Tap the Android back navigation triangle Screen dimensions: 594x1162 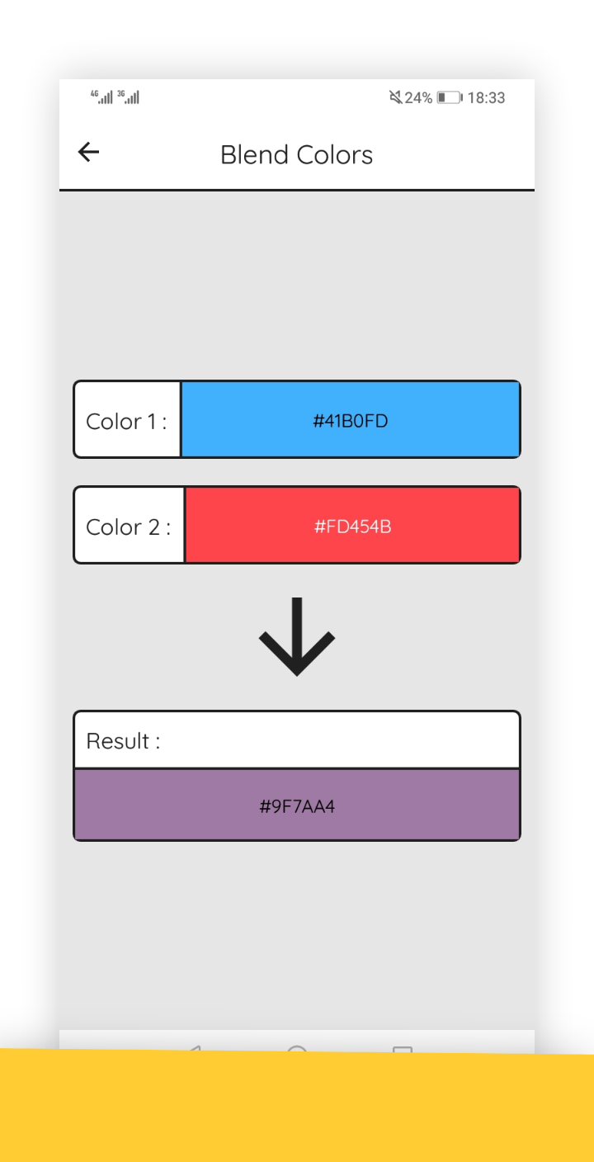pos(193,1050)
